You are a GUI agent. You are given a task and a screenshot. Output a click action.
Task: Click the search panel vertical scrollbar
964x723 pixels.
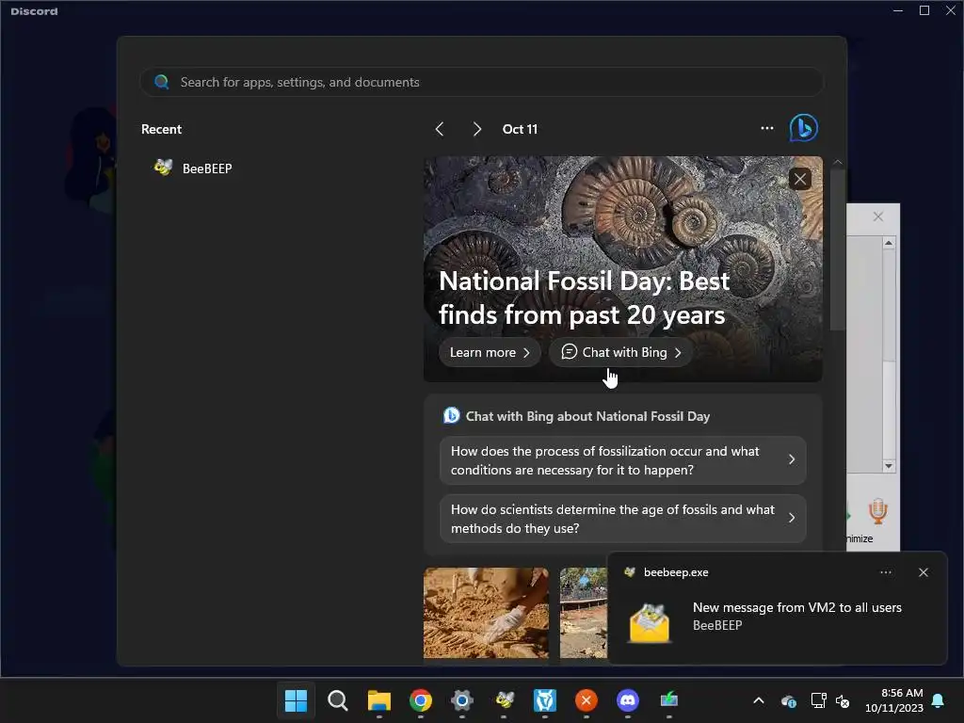pyautogui.click(x=837, y=249)
